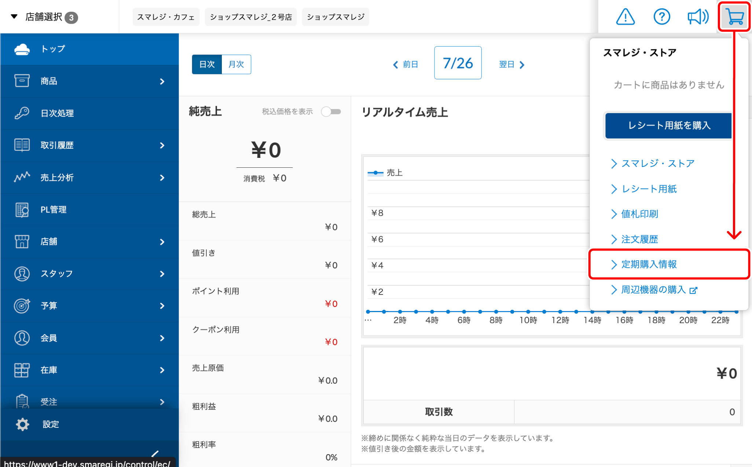This screenshot has height=467, width=752.
Task: Switch to 日次 view
Action: coord(207,64)
